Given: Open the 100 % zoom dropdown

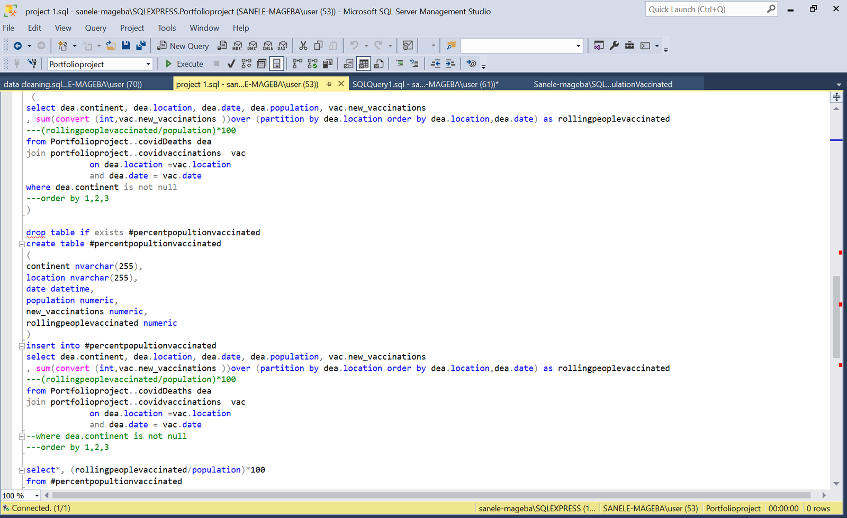Looking at the screenshot, I should [37, 496].
